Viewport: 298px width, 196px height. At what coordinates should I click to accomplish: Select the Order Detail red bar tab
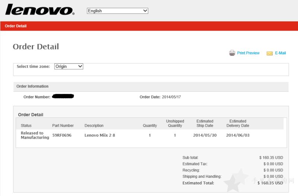[x=16, y=26]
